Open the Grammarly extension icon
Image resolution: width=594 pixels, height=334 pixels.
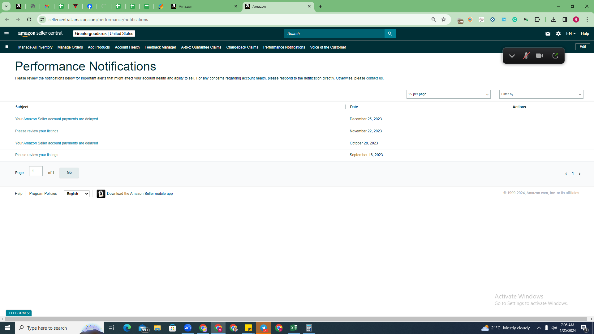(x=515, y=19)
